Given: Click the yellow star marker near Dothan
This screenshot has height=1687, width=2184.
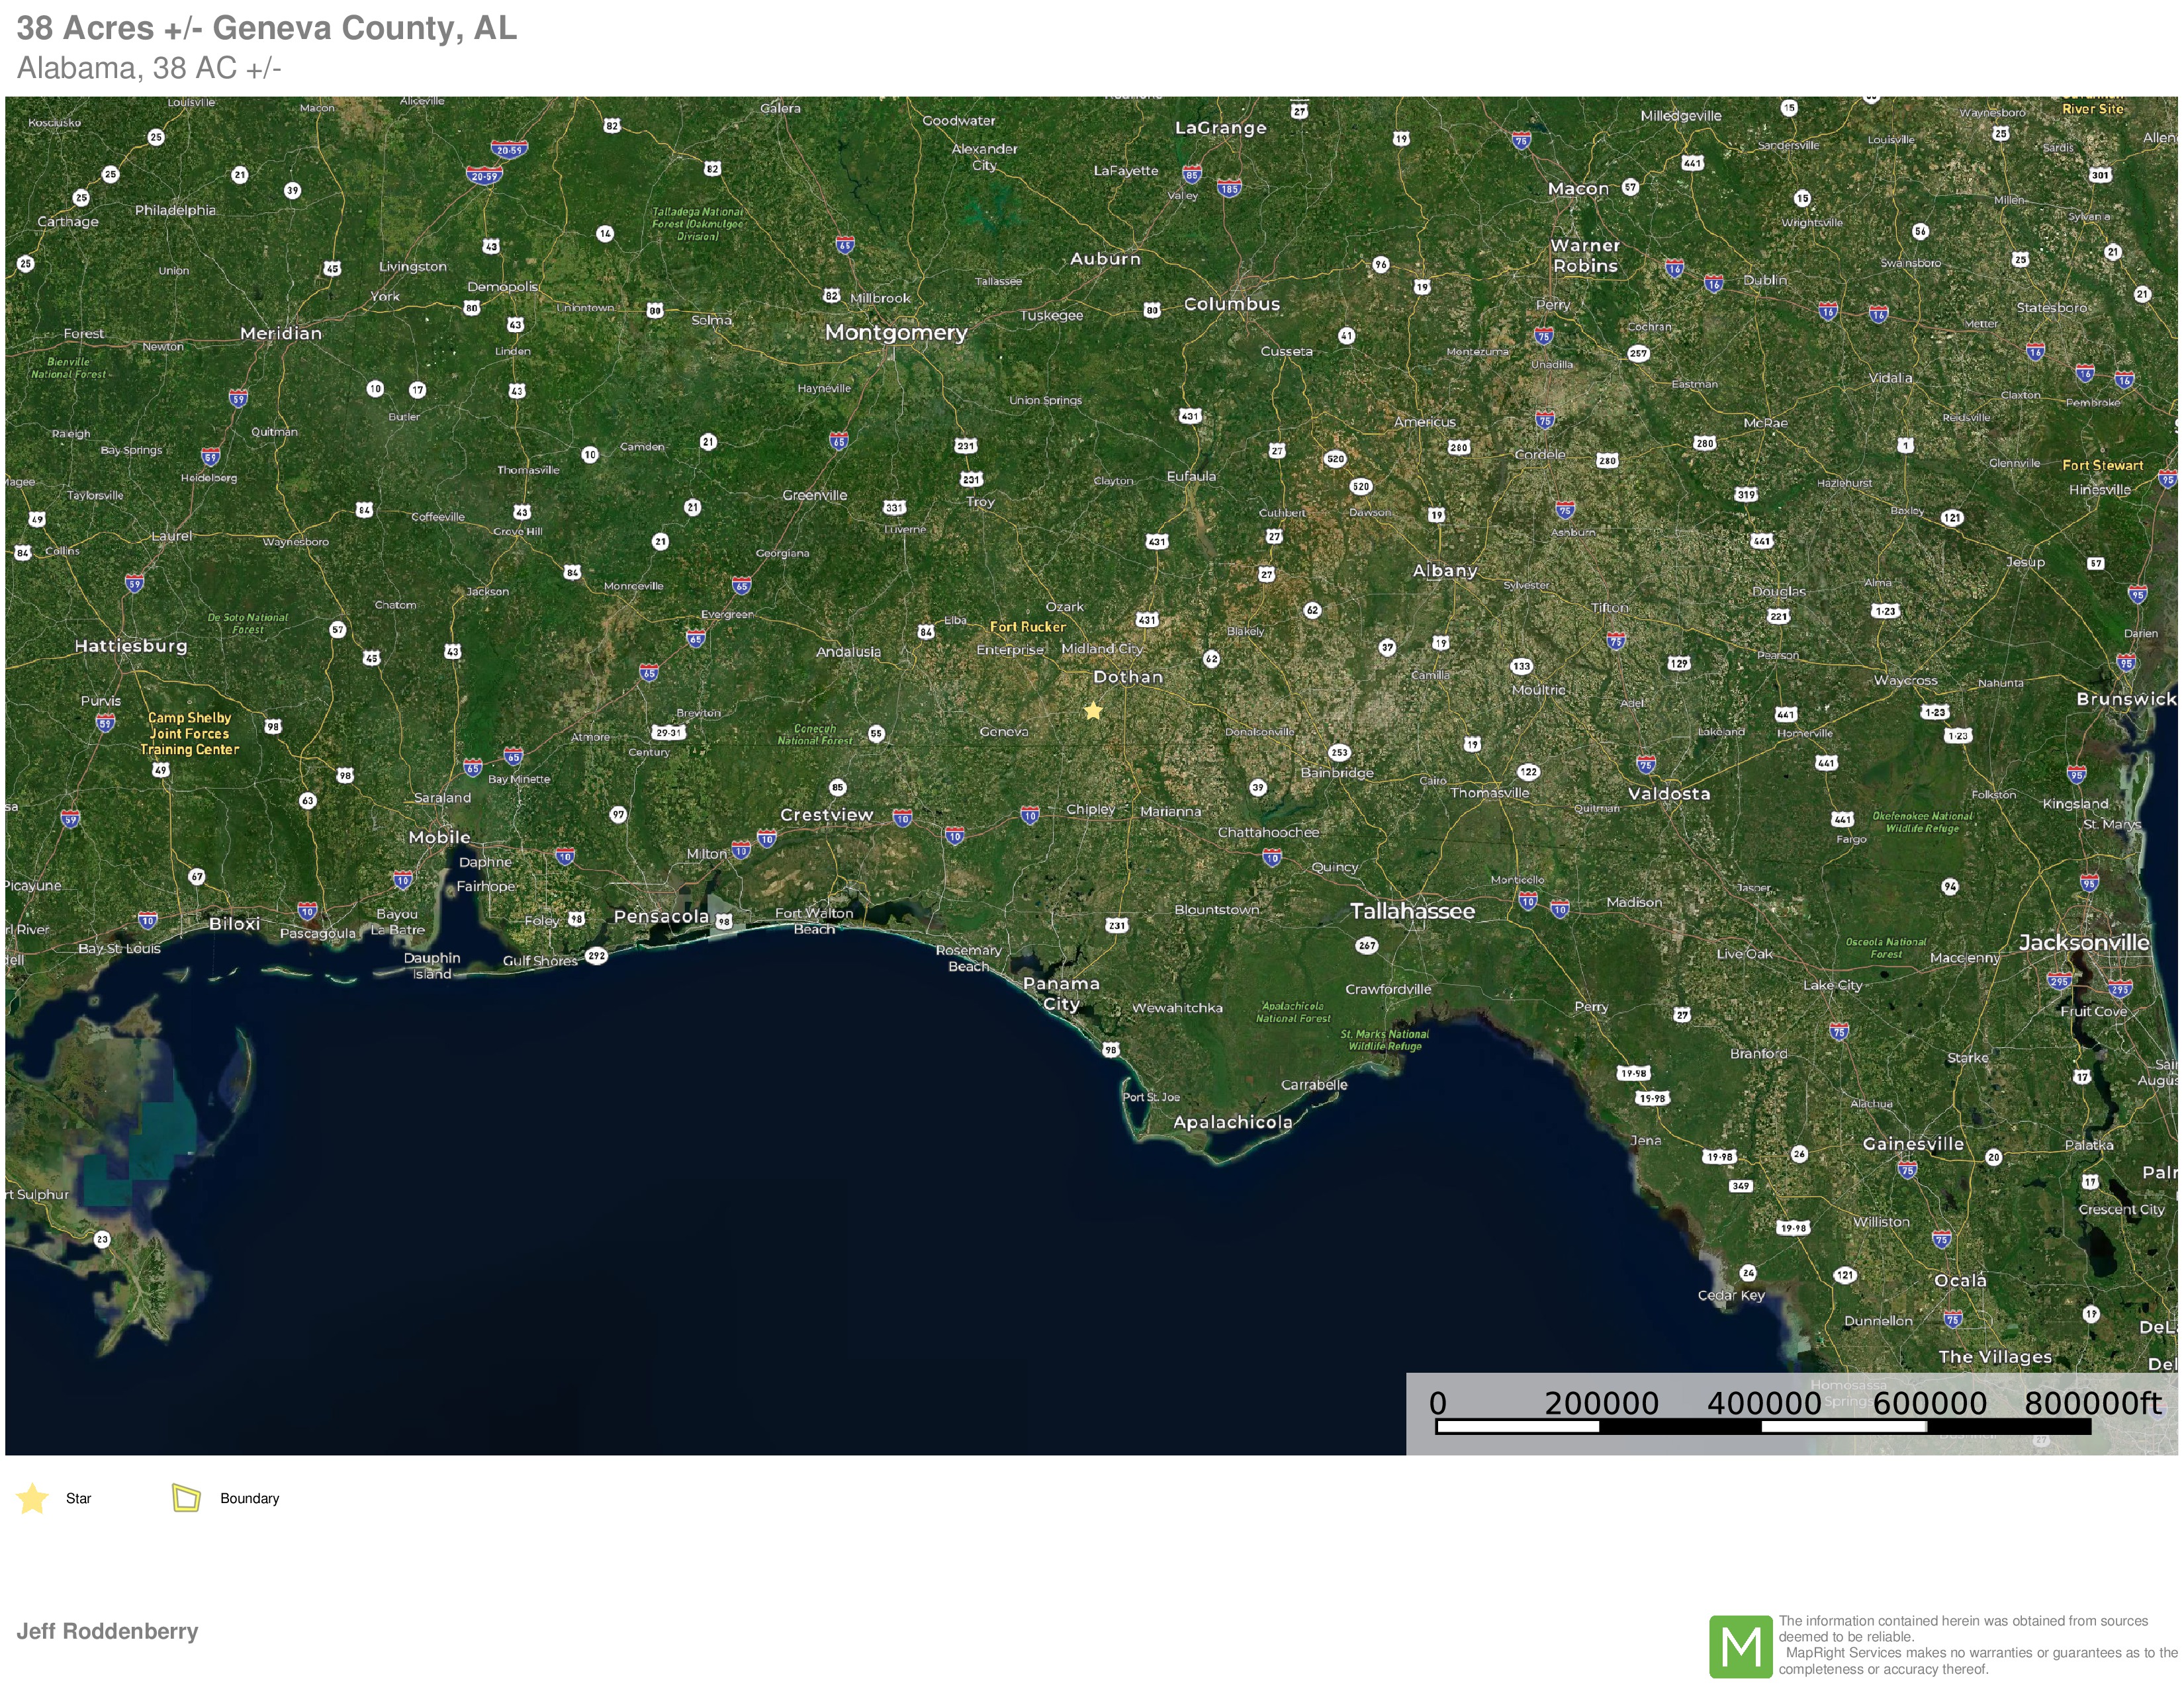Looking at the screenshot, I should click(x=1093, y=711).
